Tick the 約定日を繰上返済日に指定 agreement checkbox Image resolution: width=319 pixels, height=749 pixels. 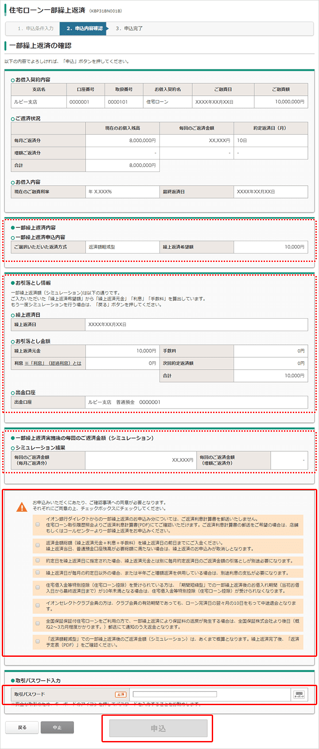pos(38,561)
